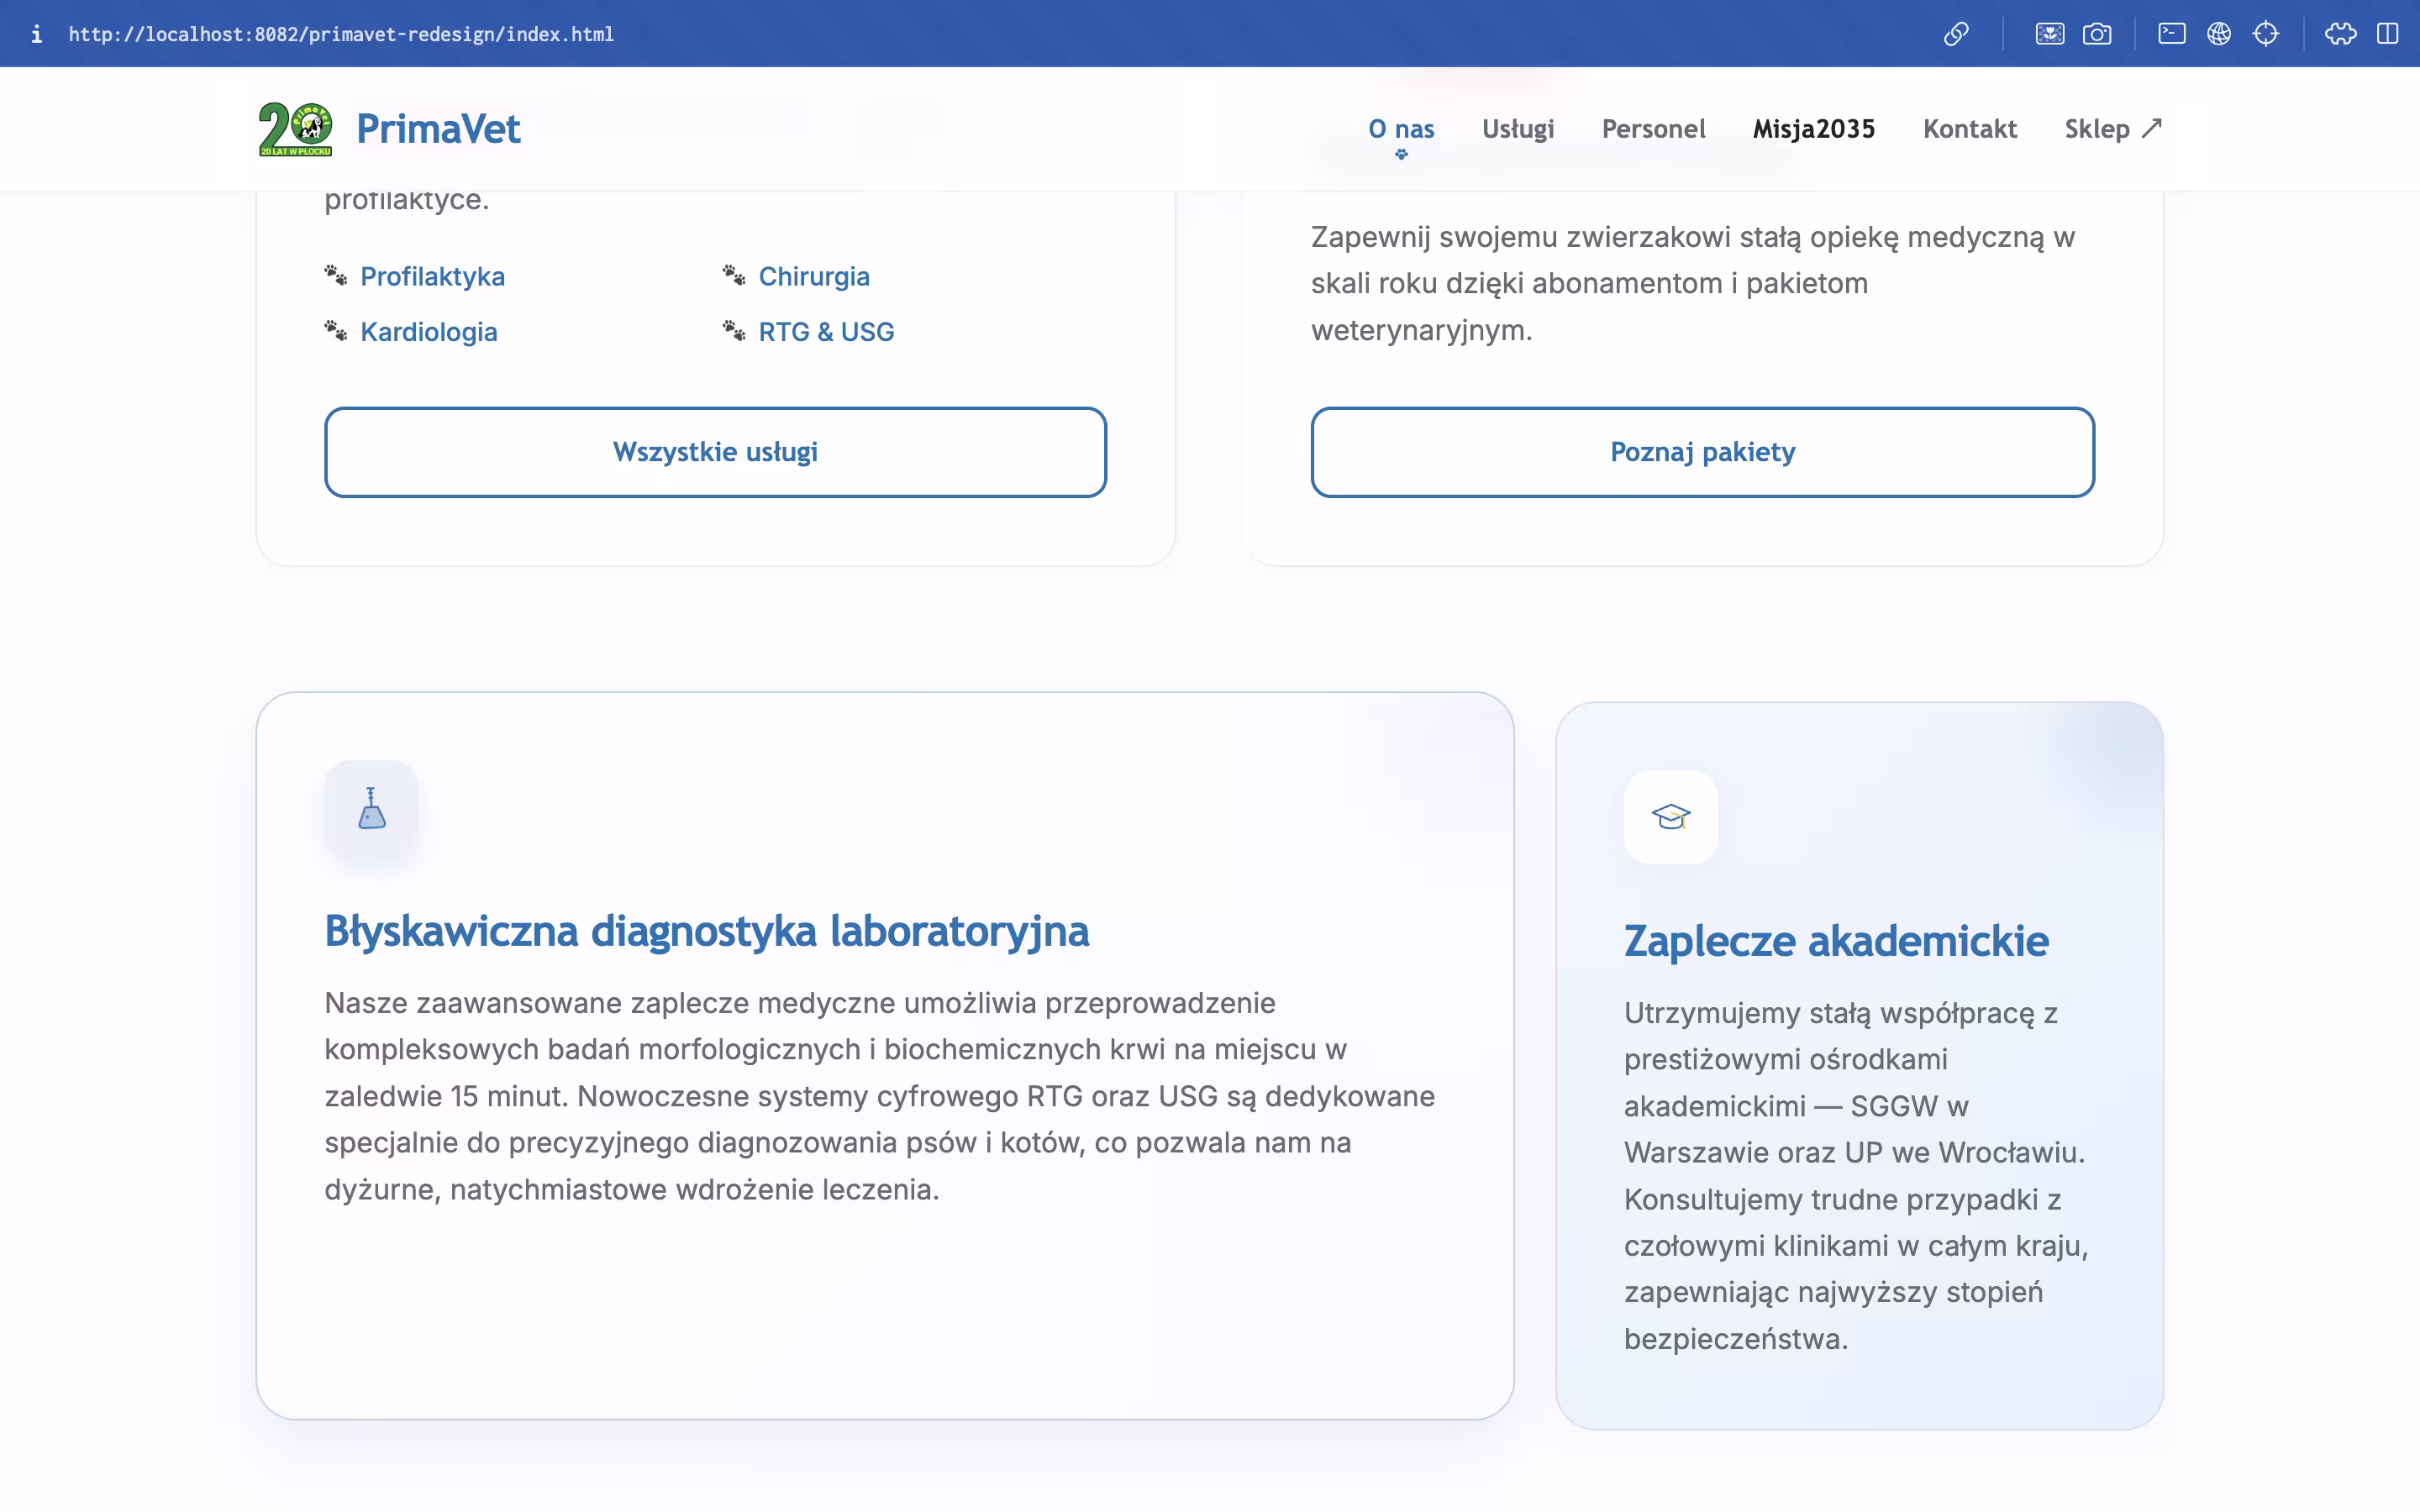The height and width of the screenshot is (1512, 2420).
Task: Click the Zaplecze akademickie heading
Action: (1836, 941)
